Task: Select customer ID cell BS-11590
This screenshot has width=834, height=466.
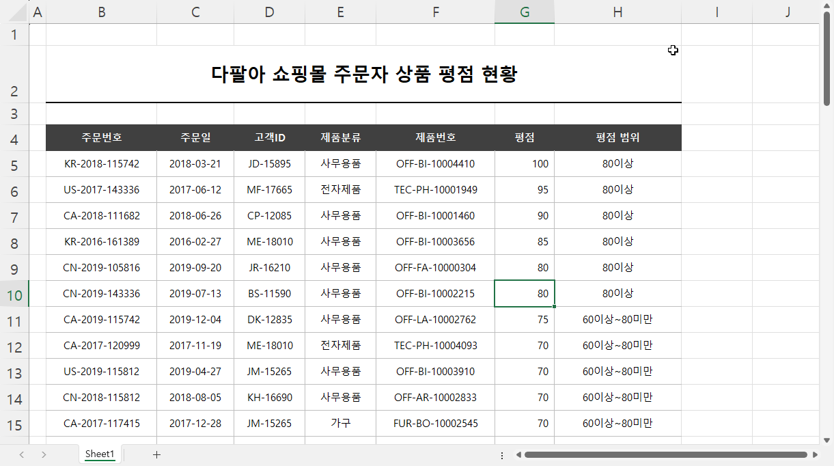Action: click(270, 294)
